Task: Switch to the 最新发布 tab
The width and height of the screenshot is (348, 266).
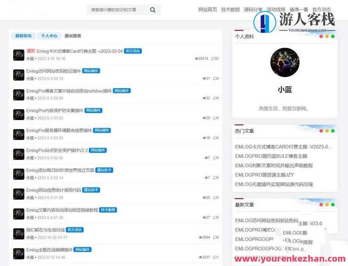Action: (x=24, y=36)
